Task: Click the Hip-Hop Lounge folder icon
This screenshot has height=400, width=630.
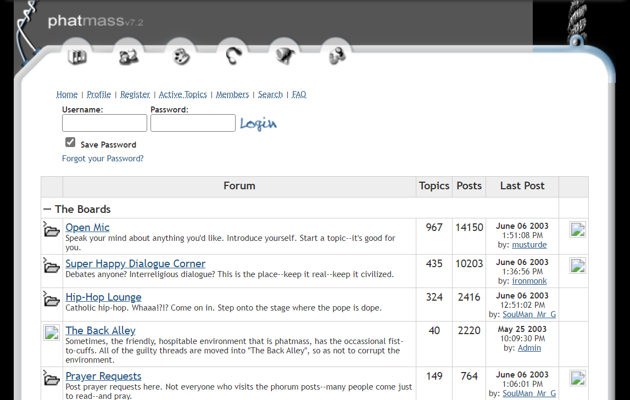Action: pos(52,299)
